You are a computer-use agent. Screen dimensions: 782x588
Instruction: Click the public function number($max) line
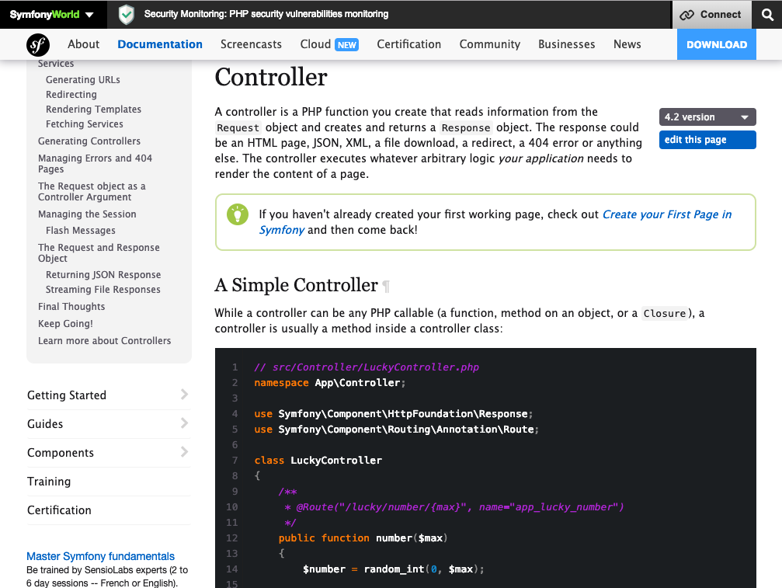[x=363, y=538]
